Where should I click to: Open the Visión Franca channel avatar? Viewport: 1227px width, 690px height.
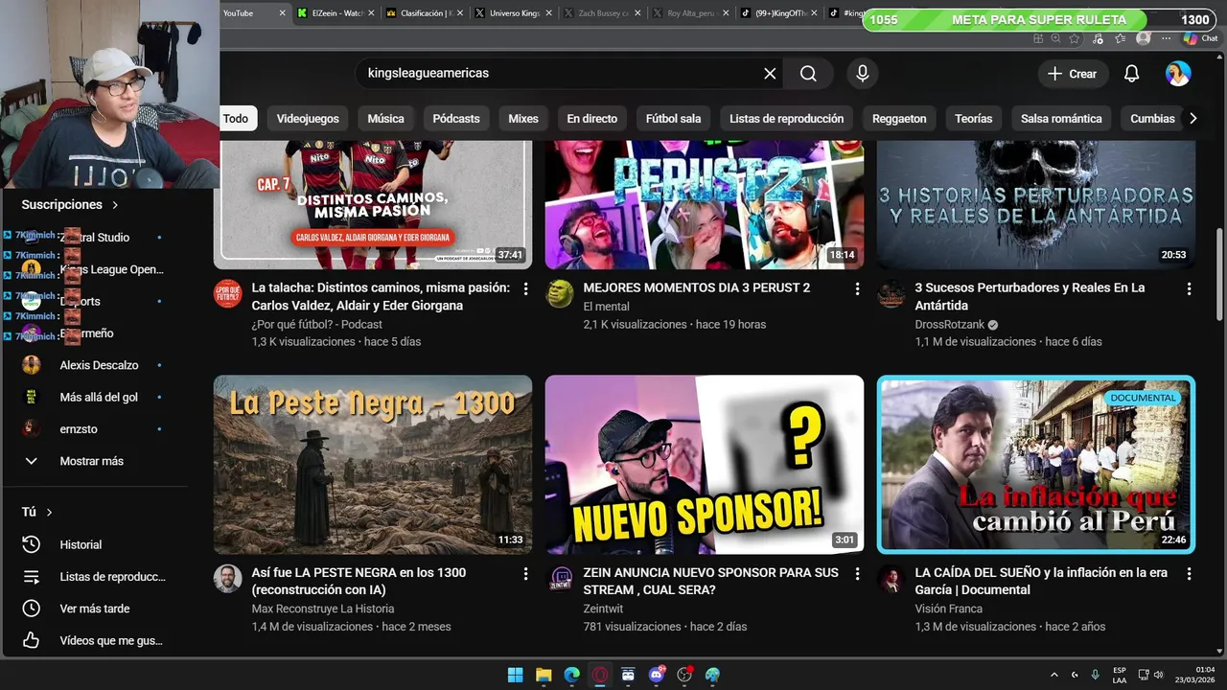click(891, 579)
